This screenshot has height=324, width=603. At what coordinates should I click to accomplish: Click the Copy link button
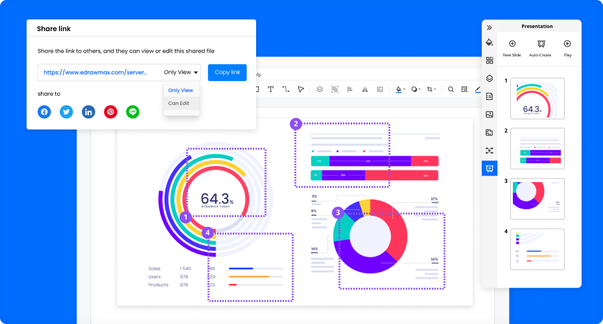point(227,73)
